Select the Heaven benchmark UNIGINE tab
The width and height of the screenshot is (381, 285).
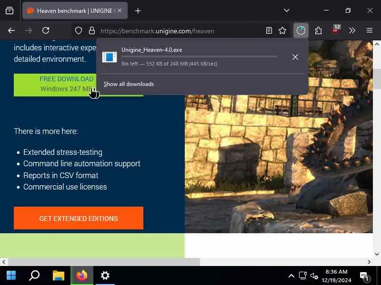(75, 10)
